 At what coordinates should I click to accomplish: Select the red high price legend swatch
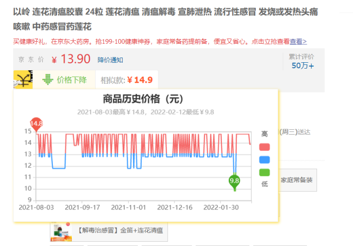[x=264, y=147]
